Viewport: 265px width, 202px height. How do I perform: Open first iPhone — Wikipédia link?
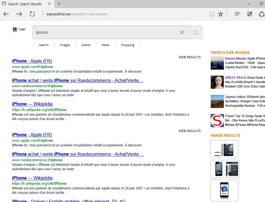click(32, 104)
